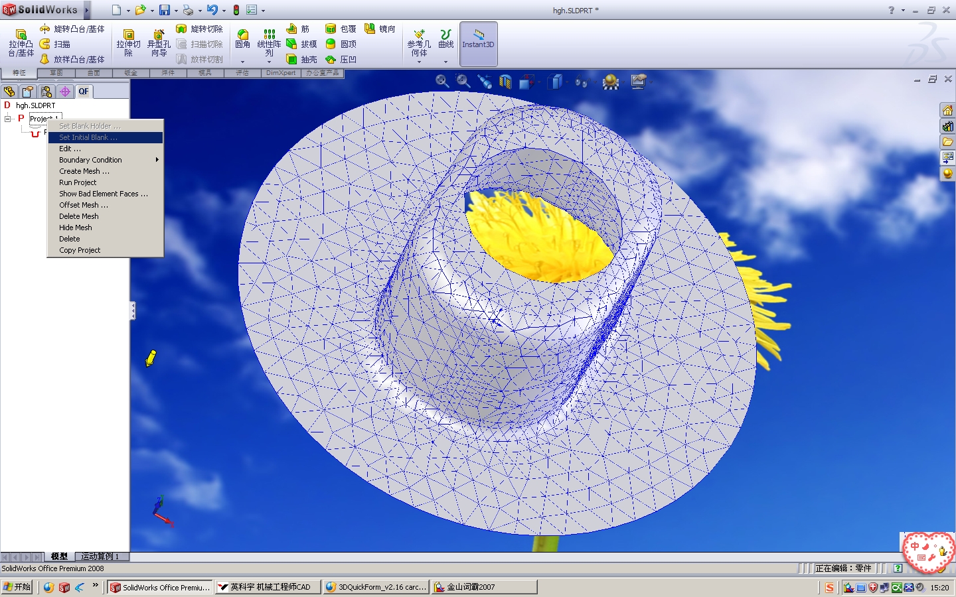956x597 pixels.
Task: Expand the SolidWorks logo menu arrow
Action: click(x=87, y=10)
